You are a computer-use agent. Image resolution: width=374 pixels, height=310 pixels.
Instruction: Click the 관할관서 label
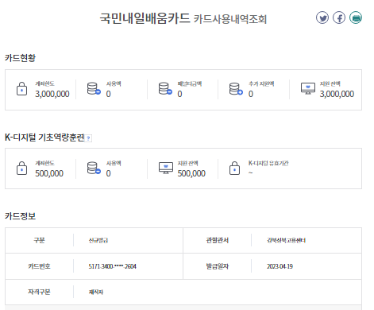(218, 240)
